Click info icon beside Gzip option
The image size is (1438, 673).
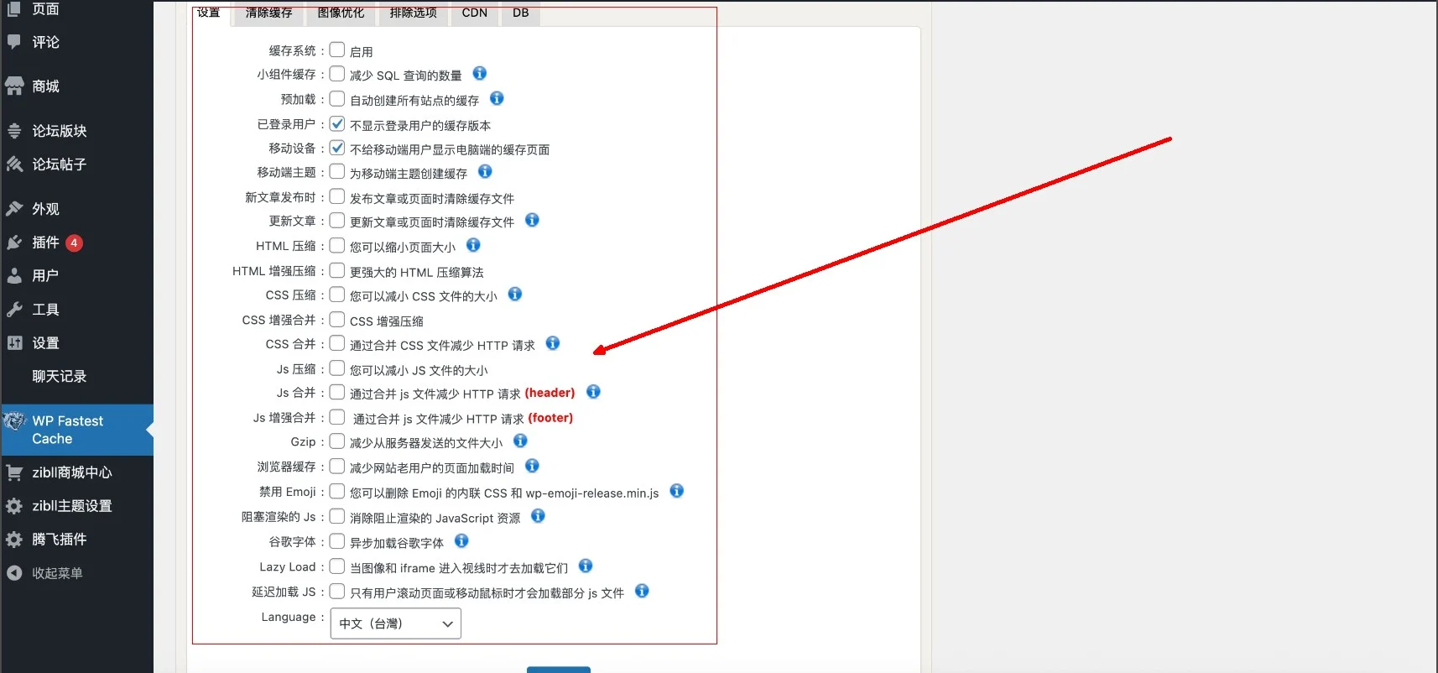pyautogui.click(x=520, y=441)
